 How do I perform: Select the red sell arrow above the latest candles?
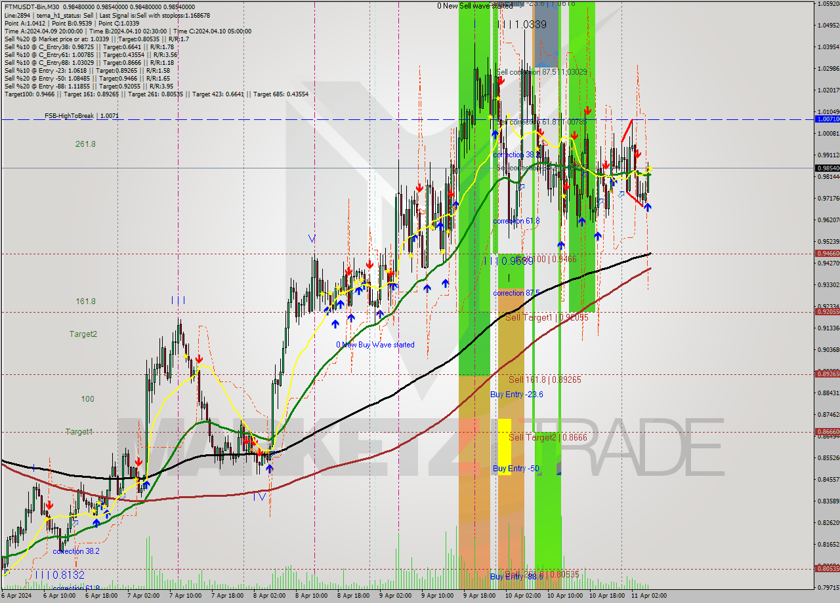638,155
